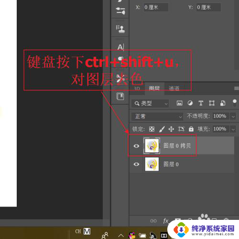Filter layers by type layers icon
239x239 pixels.
[x=201, y=103]
